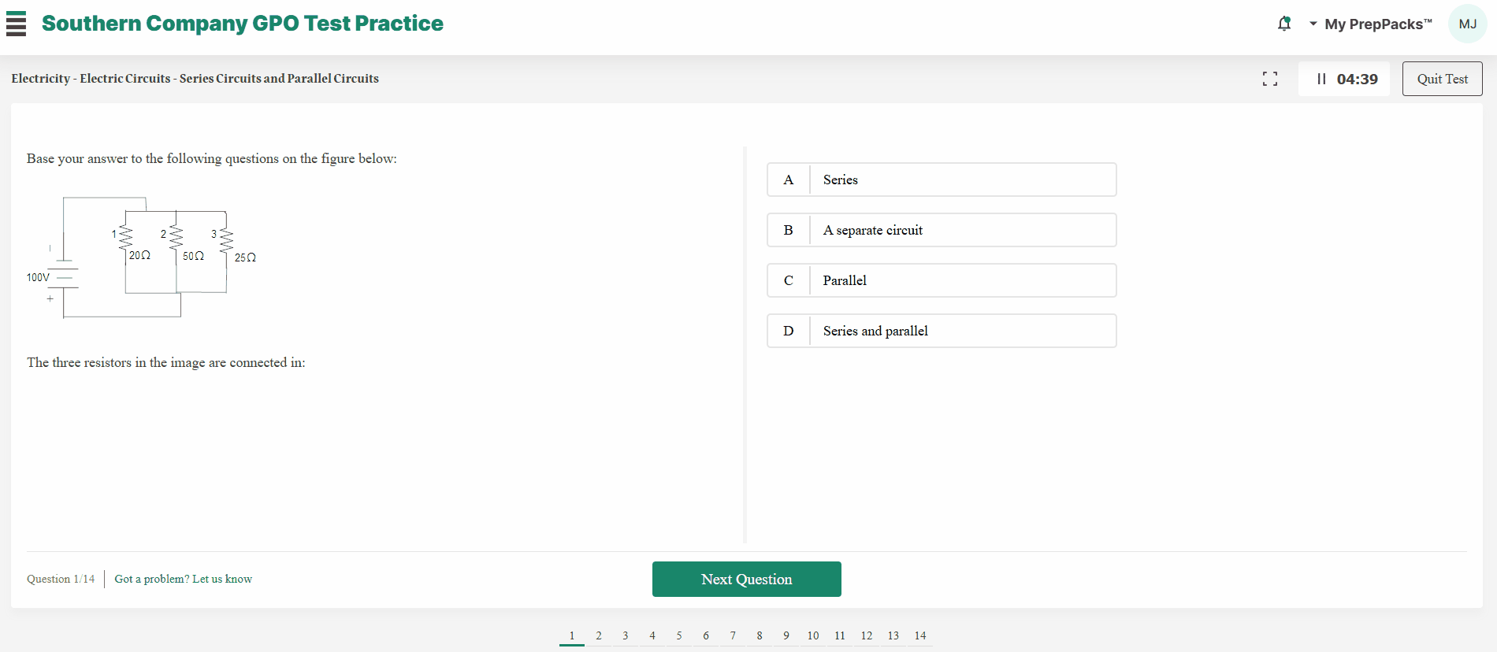Click the circuit diagram figure

pyautogui.click(x=142, y=257)
